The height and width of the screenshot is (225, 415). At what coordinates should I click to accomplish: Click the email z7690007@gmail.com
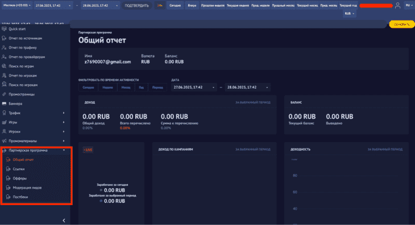pyautogui.click(x=107, y=61)
